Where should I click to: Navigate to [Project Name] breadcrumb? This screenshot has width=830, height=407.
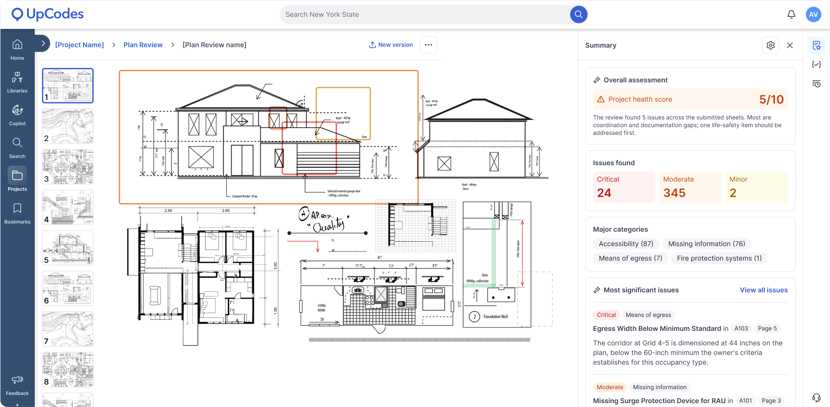coord(80,45)
